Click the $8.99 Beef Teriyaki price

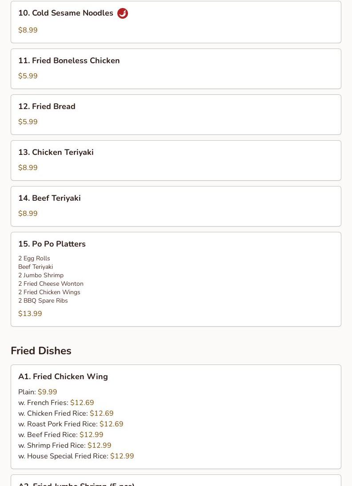point(28,213)
